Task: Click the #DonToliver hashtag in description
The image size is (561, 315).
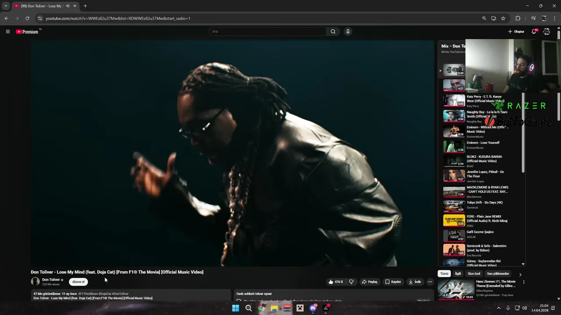Action: 120,294
